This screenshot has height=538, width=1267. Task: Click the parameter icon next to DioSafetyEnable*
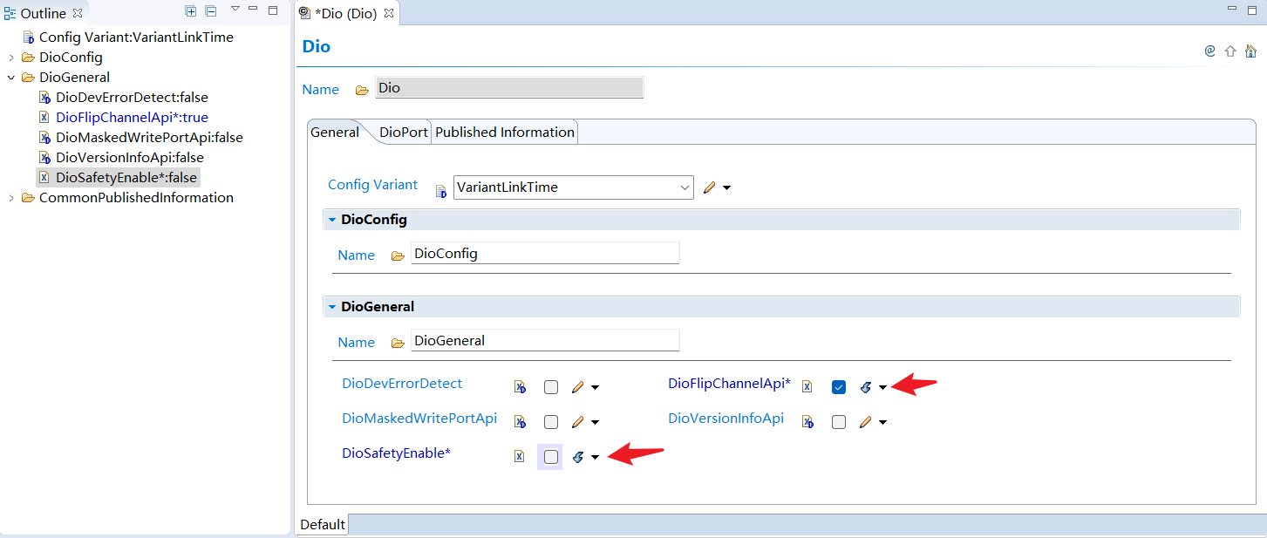(x=520, y=457)
